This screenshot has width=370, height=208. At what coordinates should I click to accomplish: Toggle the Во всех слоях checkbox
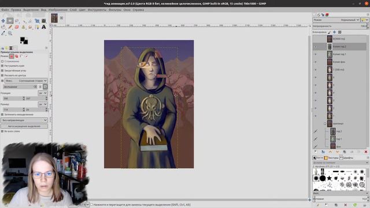click(x=2, y=131)
